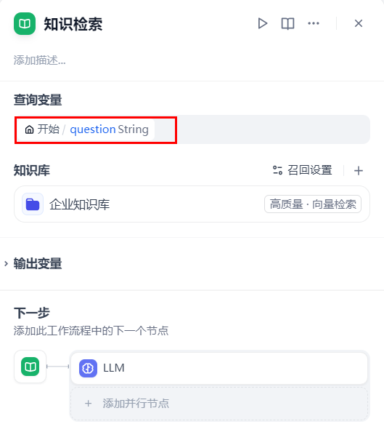This screenshot has width=384, height=448.
Task: Expand the 输出变量 section
Action: pos(38,263)
